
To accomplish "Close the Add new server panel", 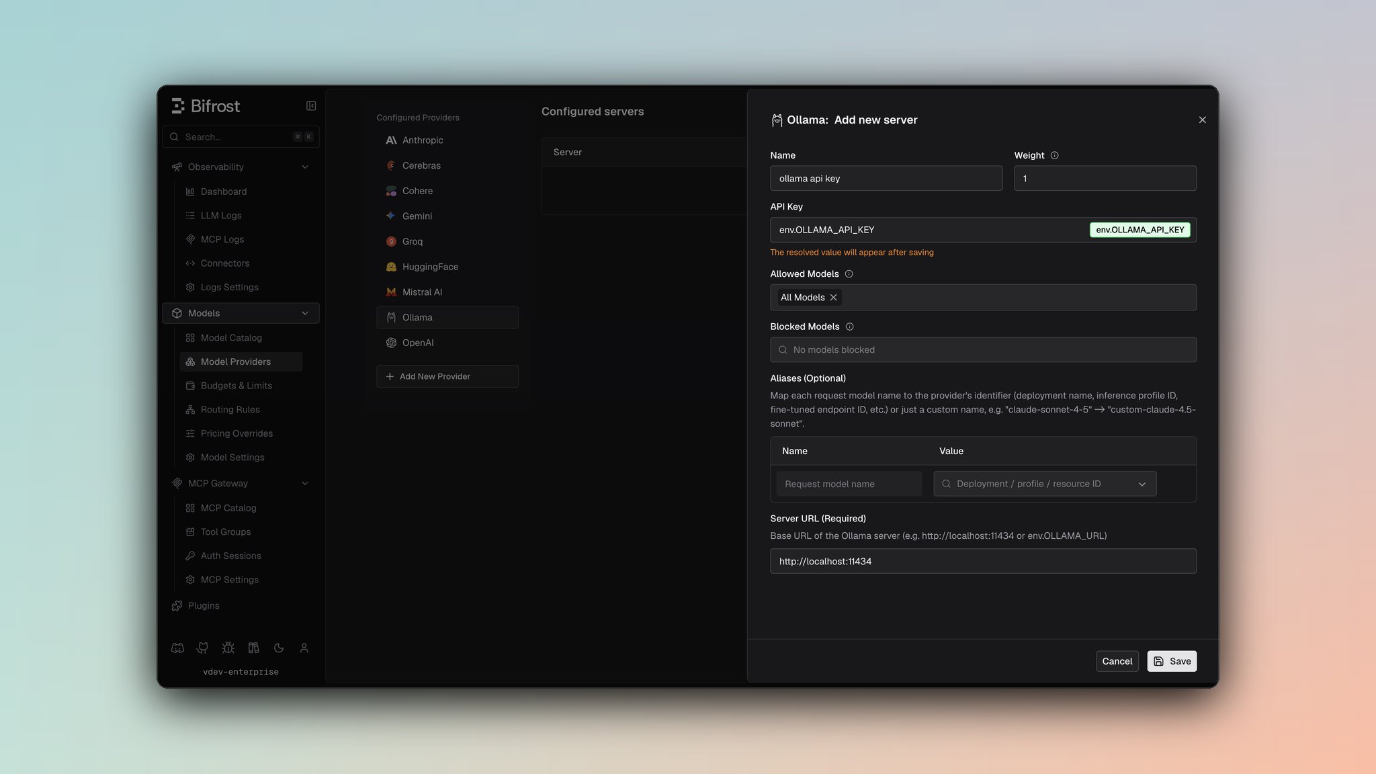I will (1202, 120).
